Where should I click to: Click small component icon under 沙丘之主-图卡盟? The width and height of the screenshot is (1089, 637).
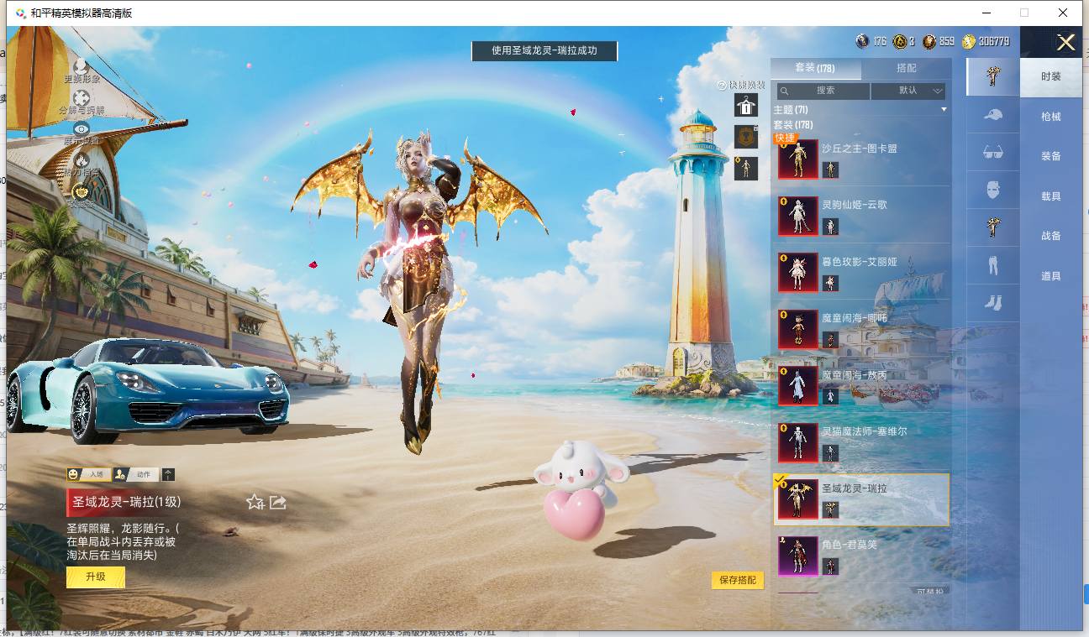[830, 170]
